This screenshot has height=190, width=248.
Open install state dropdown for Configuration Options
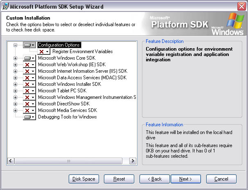coord(29,45)
